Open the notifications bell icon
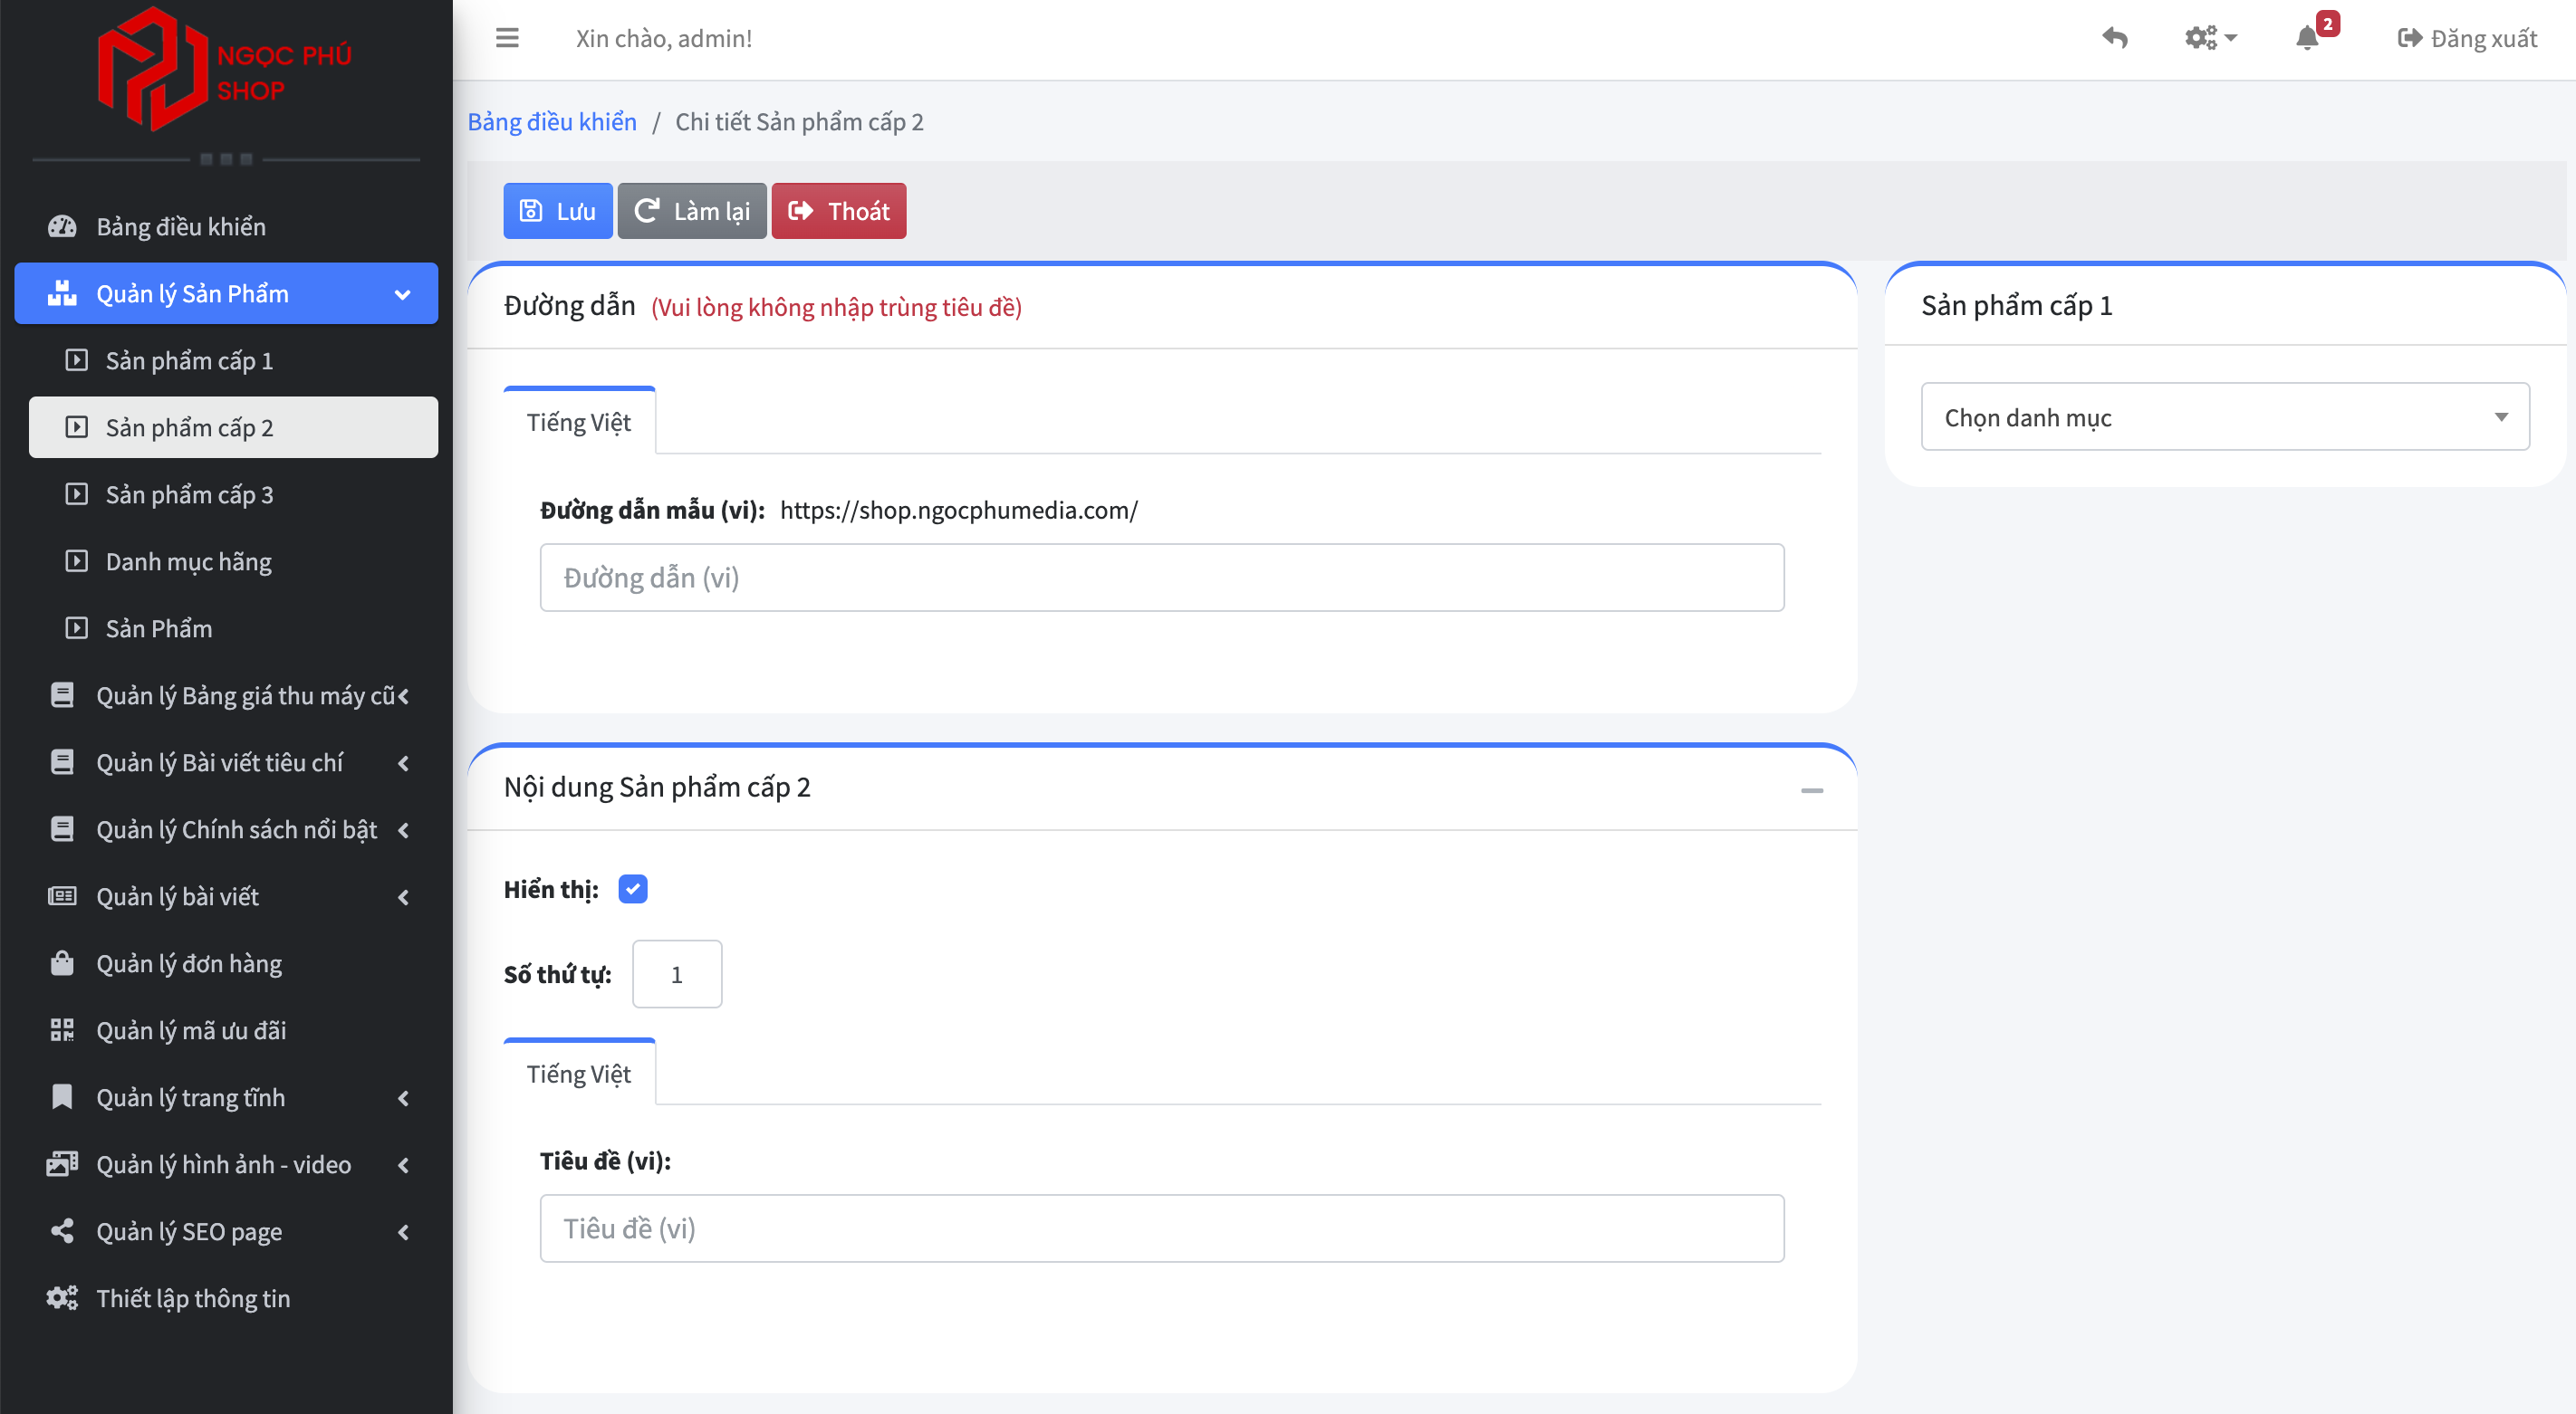 [2307, 38]
